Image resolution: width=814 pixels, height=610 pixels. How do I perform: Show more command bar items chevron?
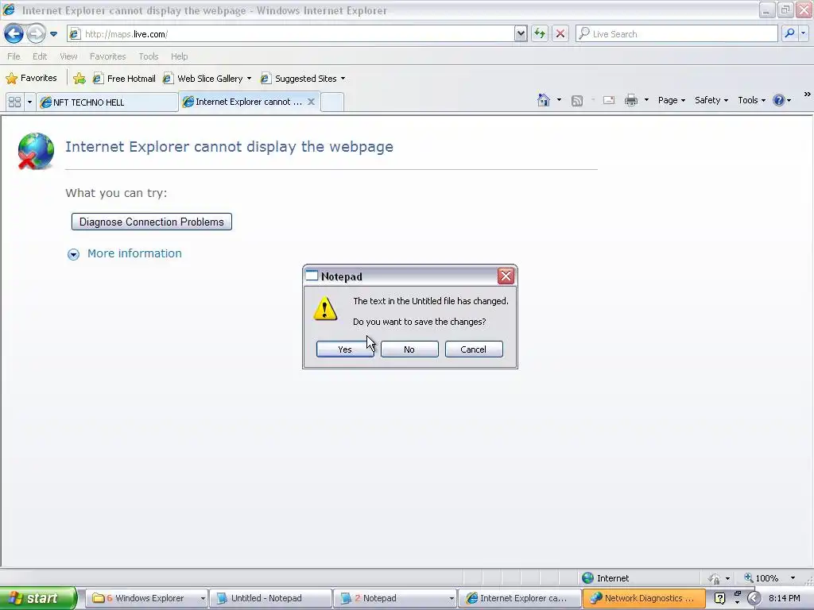pos(808,95)
